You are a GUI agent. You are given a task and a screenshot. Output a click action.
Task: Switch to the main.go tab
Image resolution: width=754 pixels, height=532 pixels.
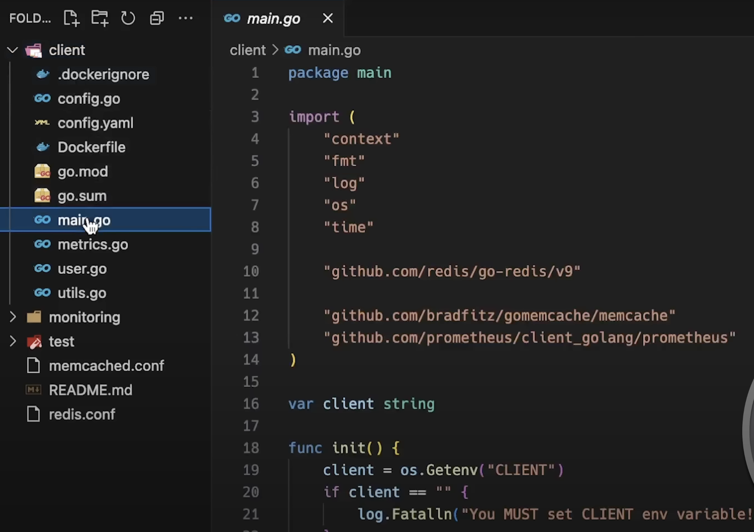click(x=274, y=18)
